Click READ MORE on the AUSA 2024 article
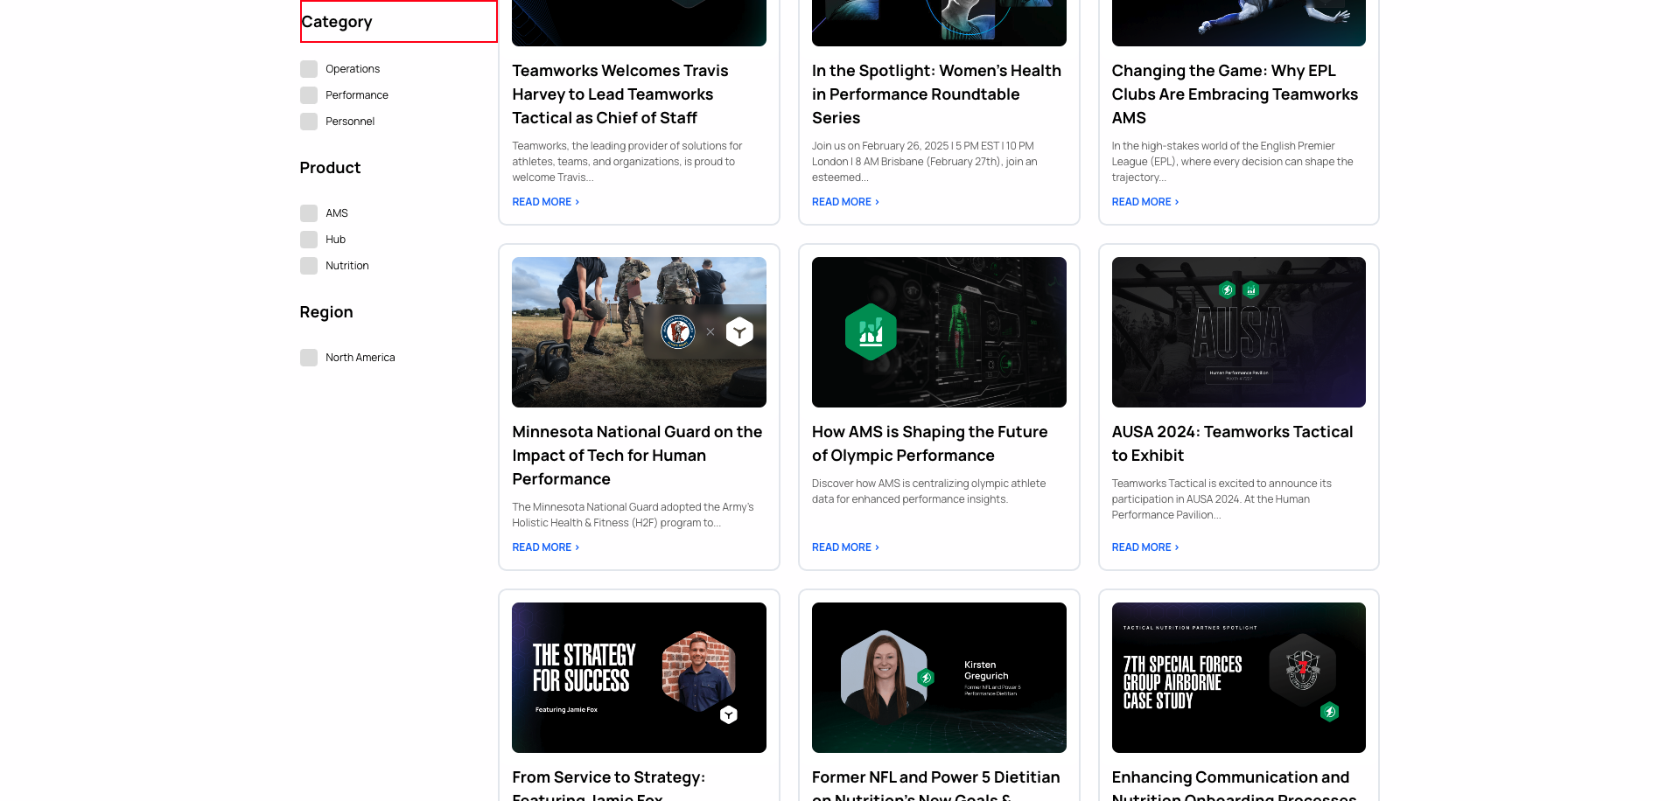This screenshot has width=1680, height=801. pos(1143,547)
